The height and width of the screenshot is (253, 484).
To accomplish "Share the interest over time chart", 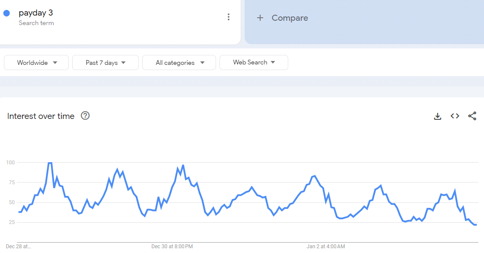I will point(472,116).
